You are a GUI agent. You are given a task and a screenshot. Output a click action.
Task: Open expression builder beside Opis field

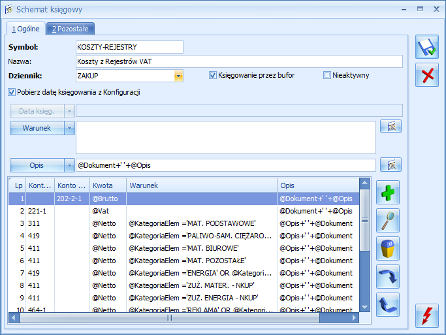point(390,165)
